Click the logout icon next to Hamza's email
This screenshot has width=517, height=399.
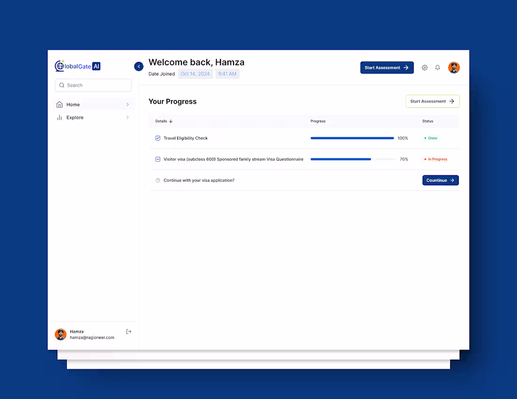tap(128, 332)
